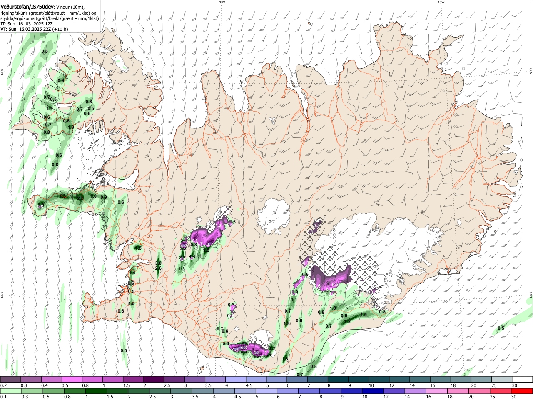Click the snow legend swatch between 8 and 9
Viewport: 533px width, 400px height.
(338, 380)
